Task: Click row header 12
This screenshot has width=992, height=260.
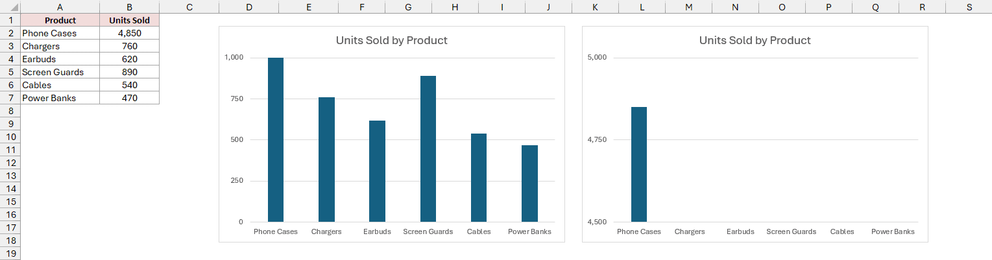Action: (x=10, y=163)
